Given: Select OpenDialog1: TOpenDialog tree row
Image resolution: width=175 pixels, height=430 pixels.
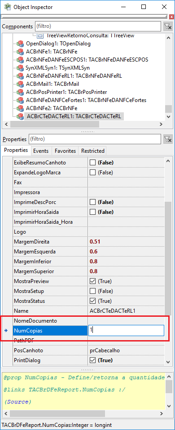Looking at the screenshot, I should coord(58,44).
